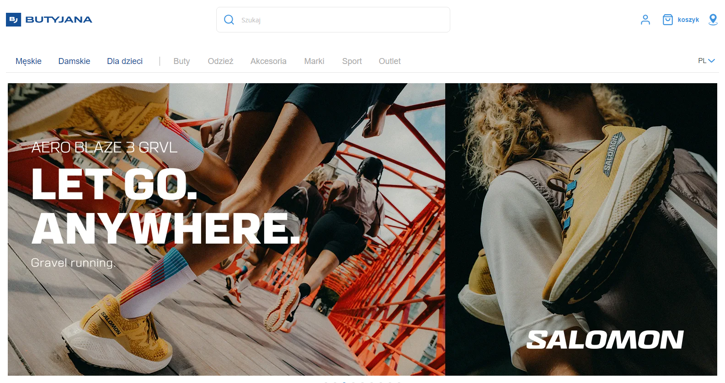Open the Buty menu

181,61
